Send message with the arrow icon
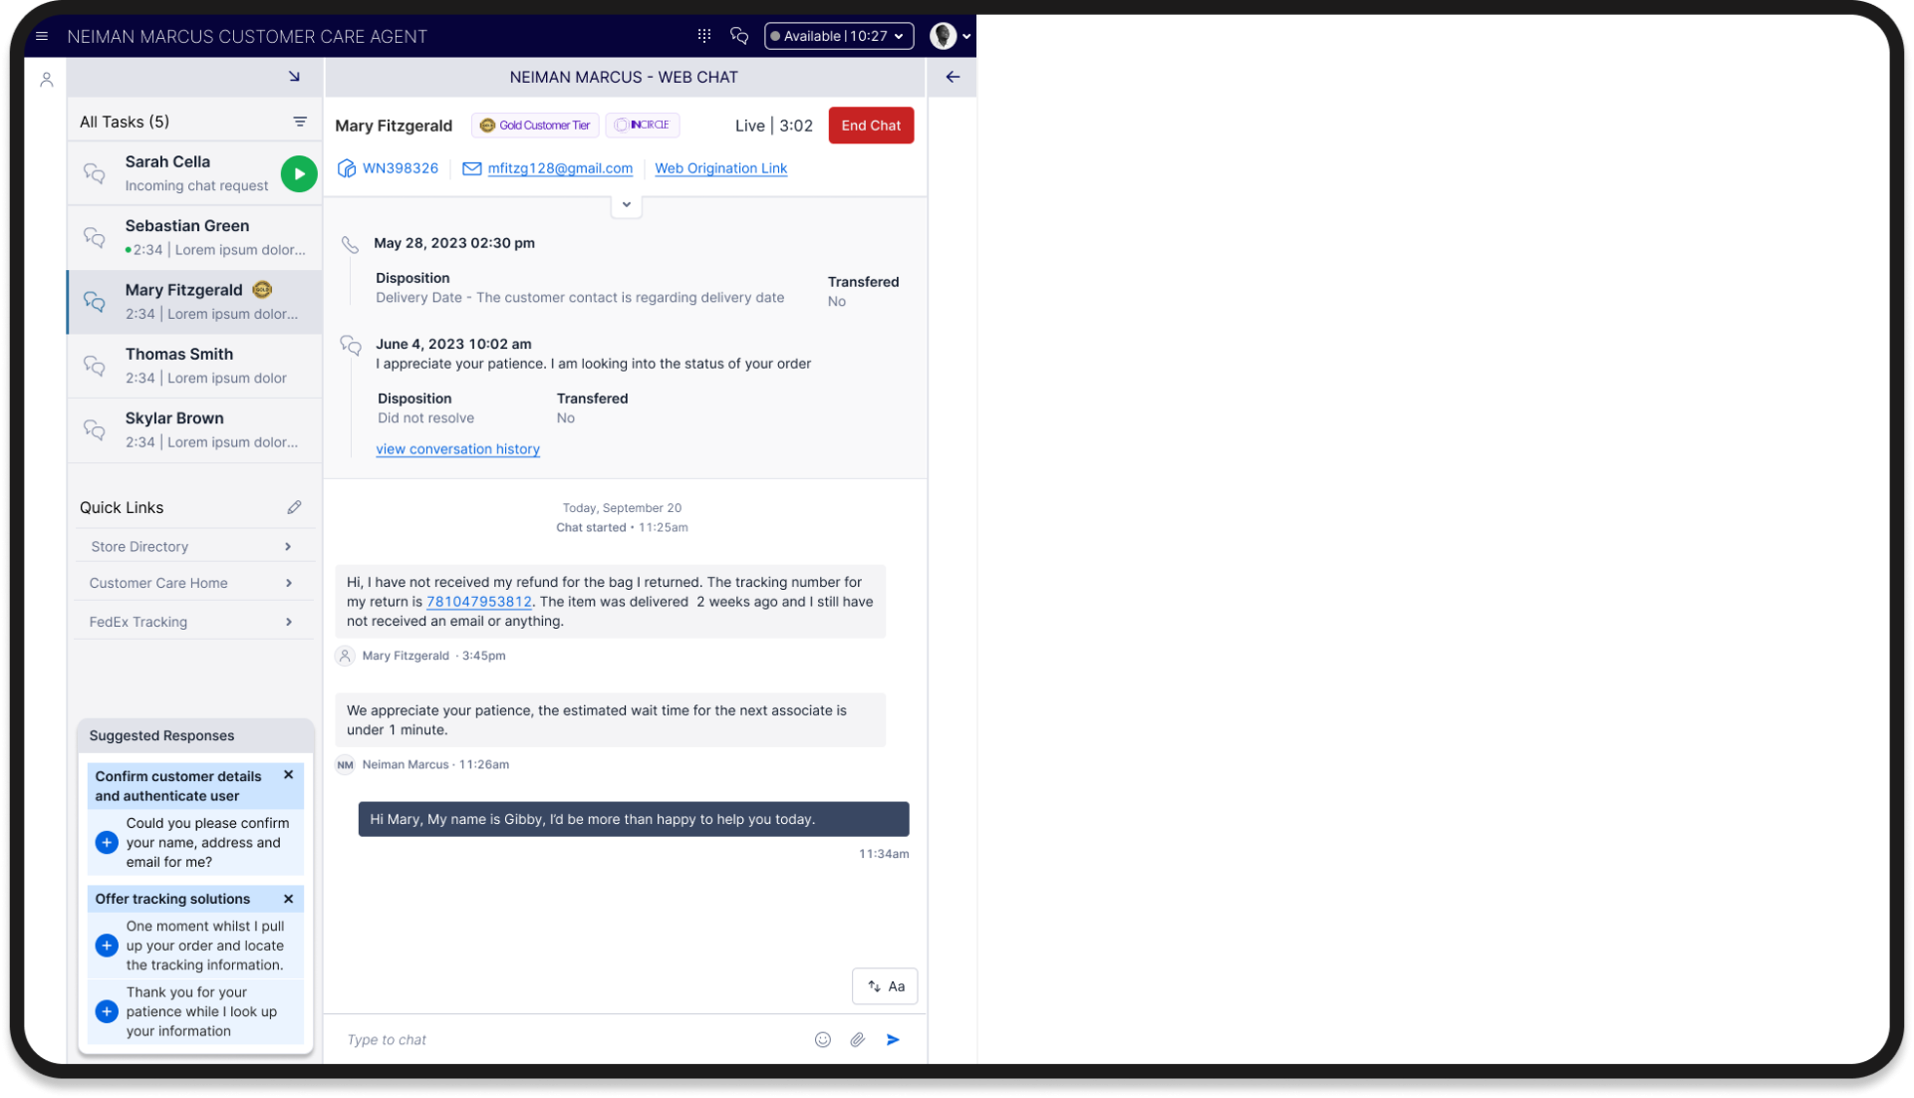Viewport: 1914px width, 1098px height. [x=894, y=1039]
